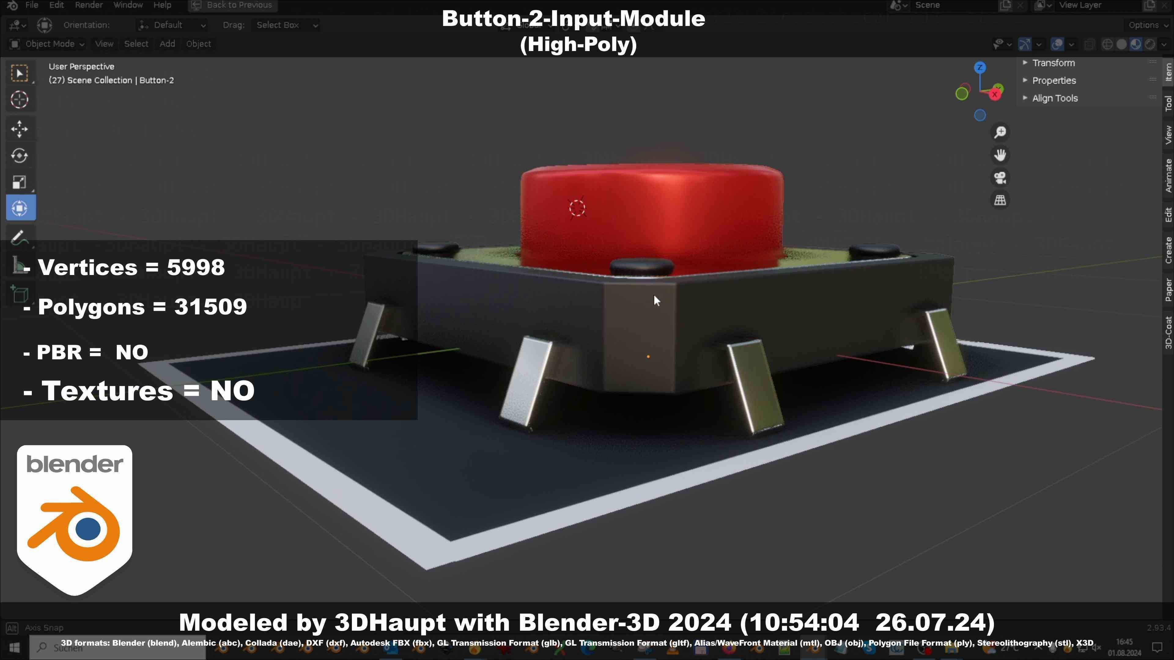The height and width of the screenshot is (660, 1174).
Task: Create a new scene with the copy icon
Action: point(1005,5)
